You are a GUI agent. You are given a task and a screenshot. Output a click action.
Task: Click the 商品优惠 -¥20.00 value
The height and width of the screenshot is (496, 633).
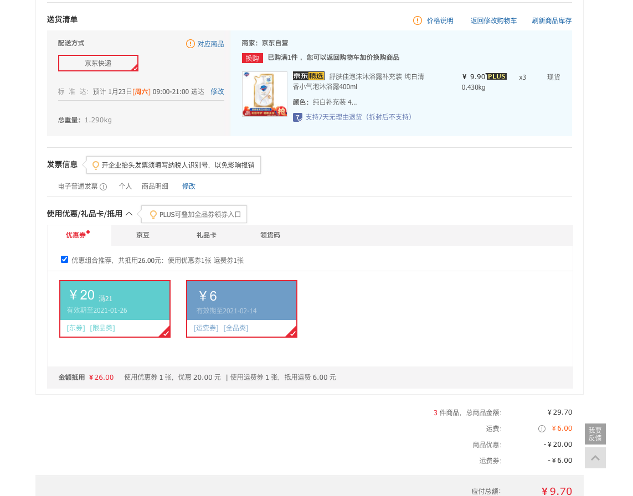point(558,445)
